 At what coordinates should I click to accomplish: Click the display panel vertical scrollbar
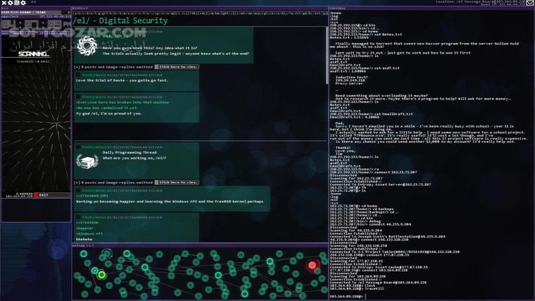327,56
